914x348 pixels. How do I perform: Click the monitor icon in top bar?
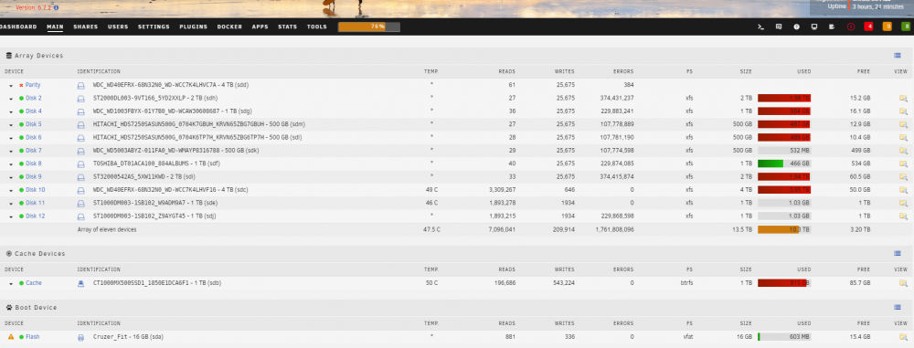point(814,26)
